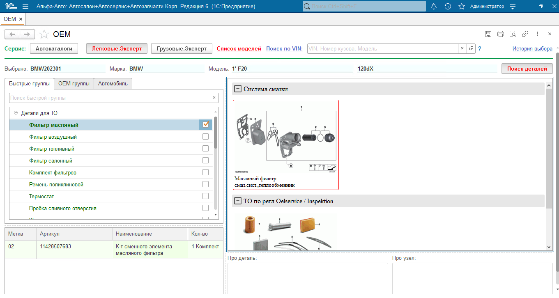Open favorites star in title bar

462,6
